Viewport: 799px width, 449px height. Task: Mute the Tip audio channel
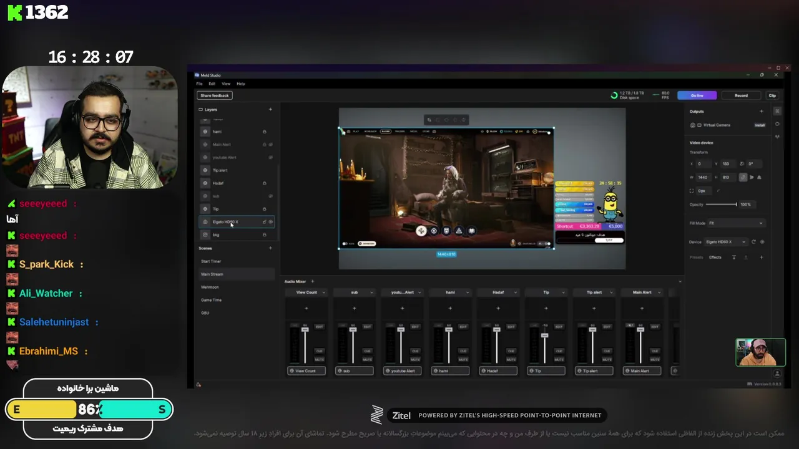559,360
